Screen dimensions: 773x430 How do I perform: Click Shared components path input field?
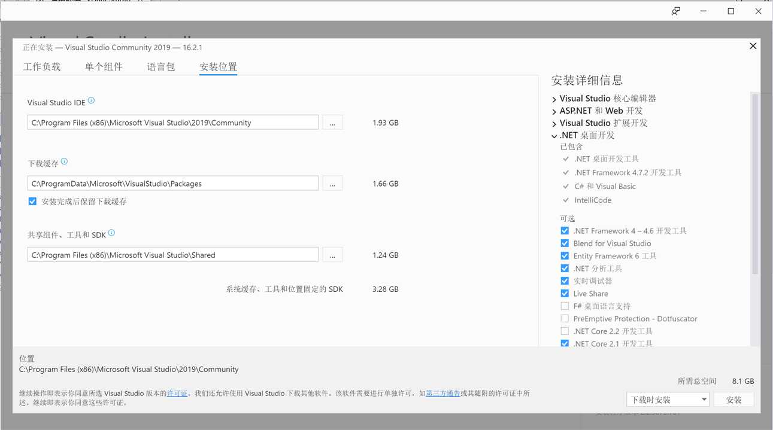173,255
